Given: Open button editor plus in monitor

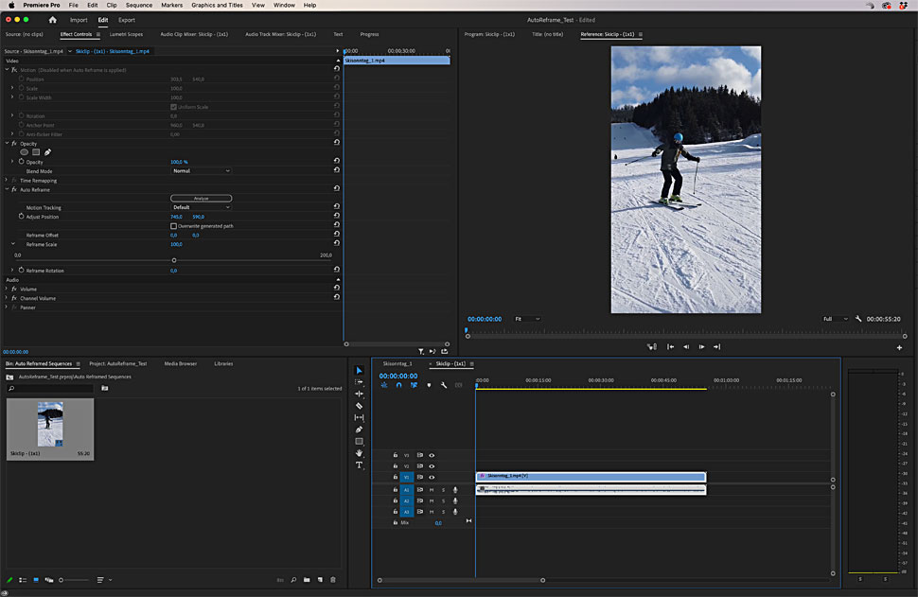Looking at the screenshot, I should click(x=899, y=347).
